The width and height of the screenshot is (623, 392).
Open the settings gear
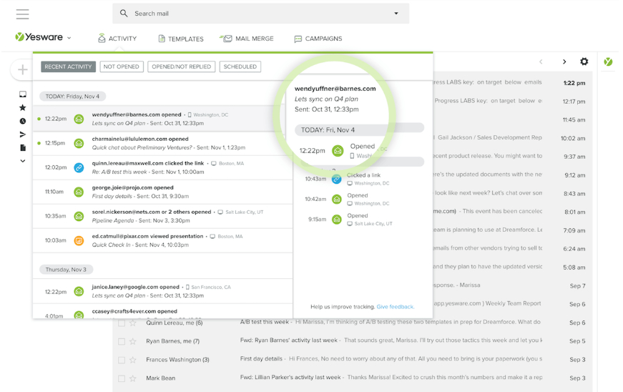click(584, 62)
